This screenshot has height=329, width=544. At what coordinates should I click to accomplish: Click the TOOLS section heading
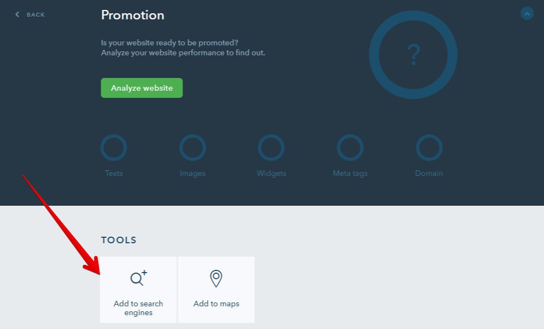(x=119, y=240)
